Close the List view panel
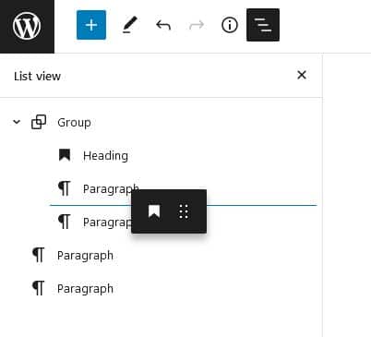This screenshot has height=337, width=371. [x=302, y=75]
